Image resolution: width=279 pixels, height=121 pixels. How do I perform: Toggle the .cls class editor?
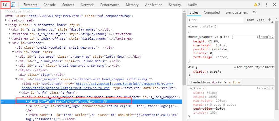coord(260,20)
